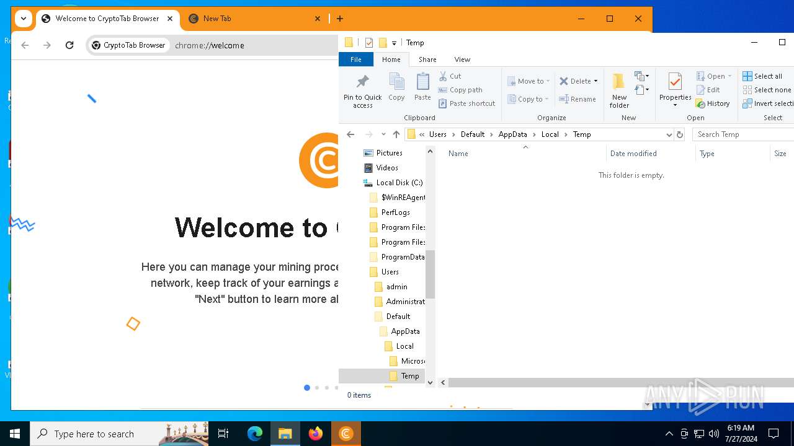Show hidden system tray icons
Image resolution: width=794 pixels, height=446 pixels.
[669, 434]
